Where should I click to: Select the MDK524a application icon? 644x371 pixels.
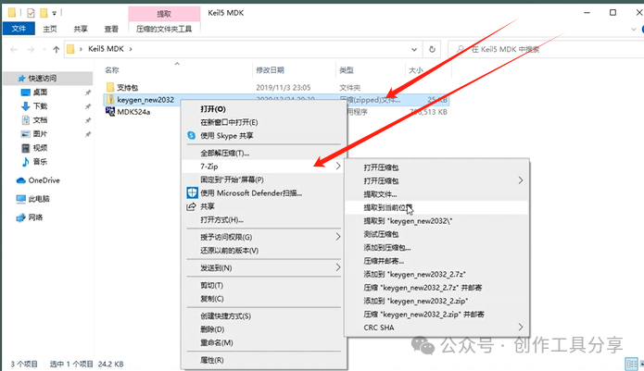110,112
